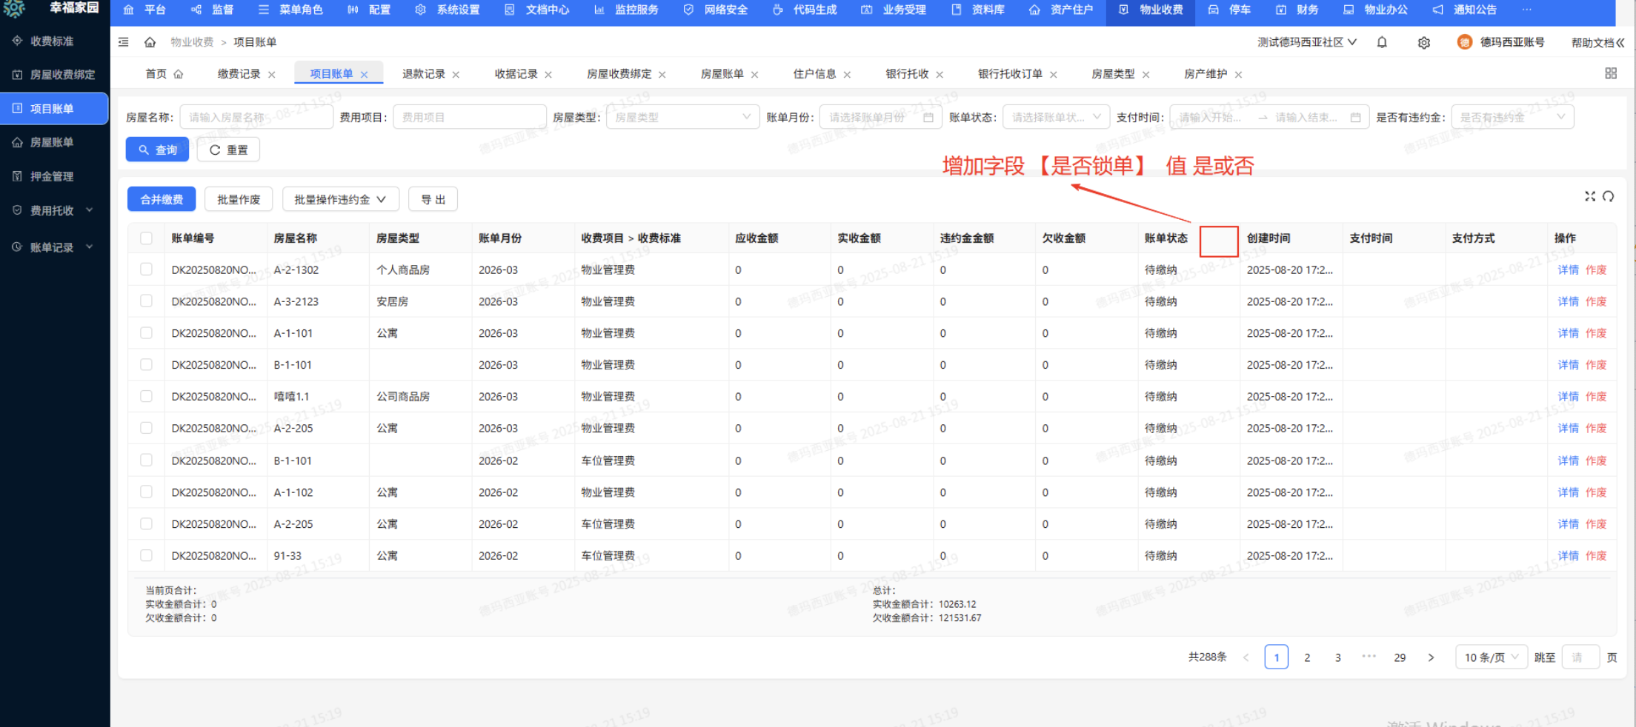Go to page 2 in pagination
Viewport: 1636px width, 727px height.
pyautogui.click(x=1307, y=657)
